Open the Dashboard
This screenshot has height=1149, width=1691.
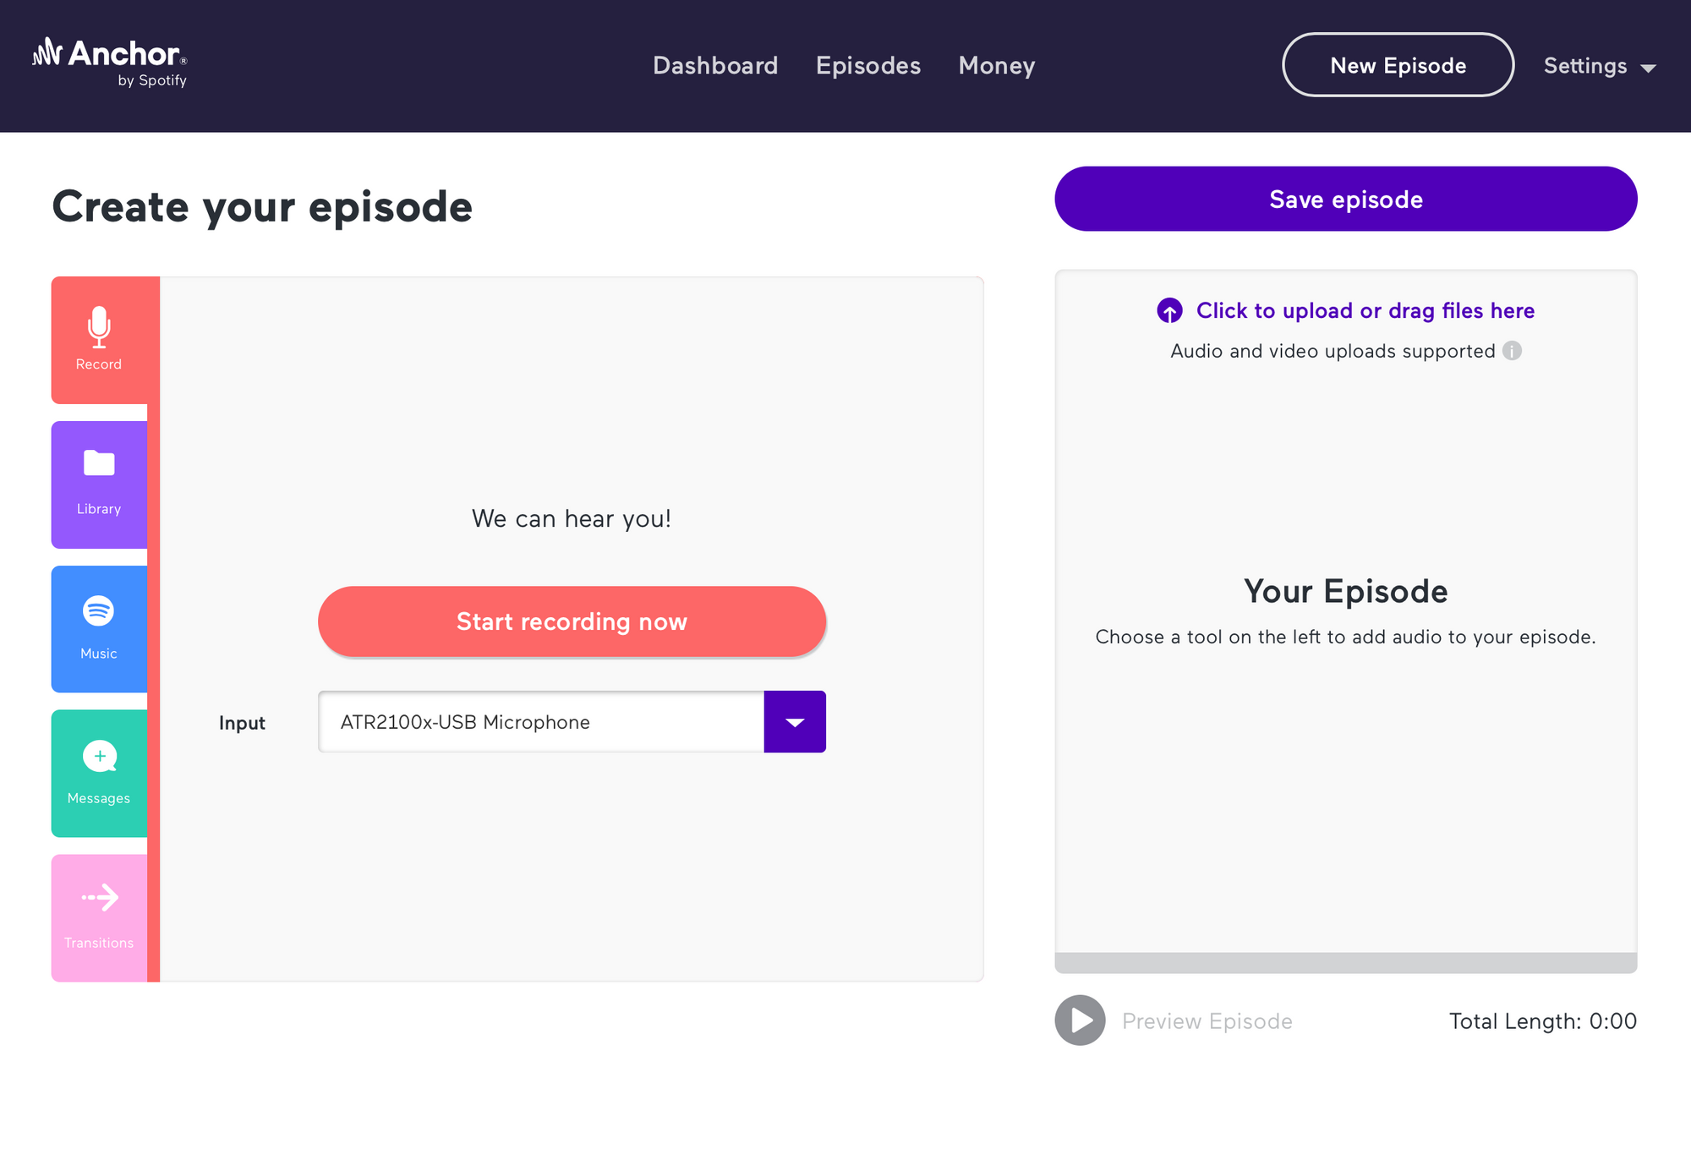pos(715,66)
